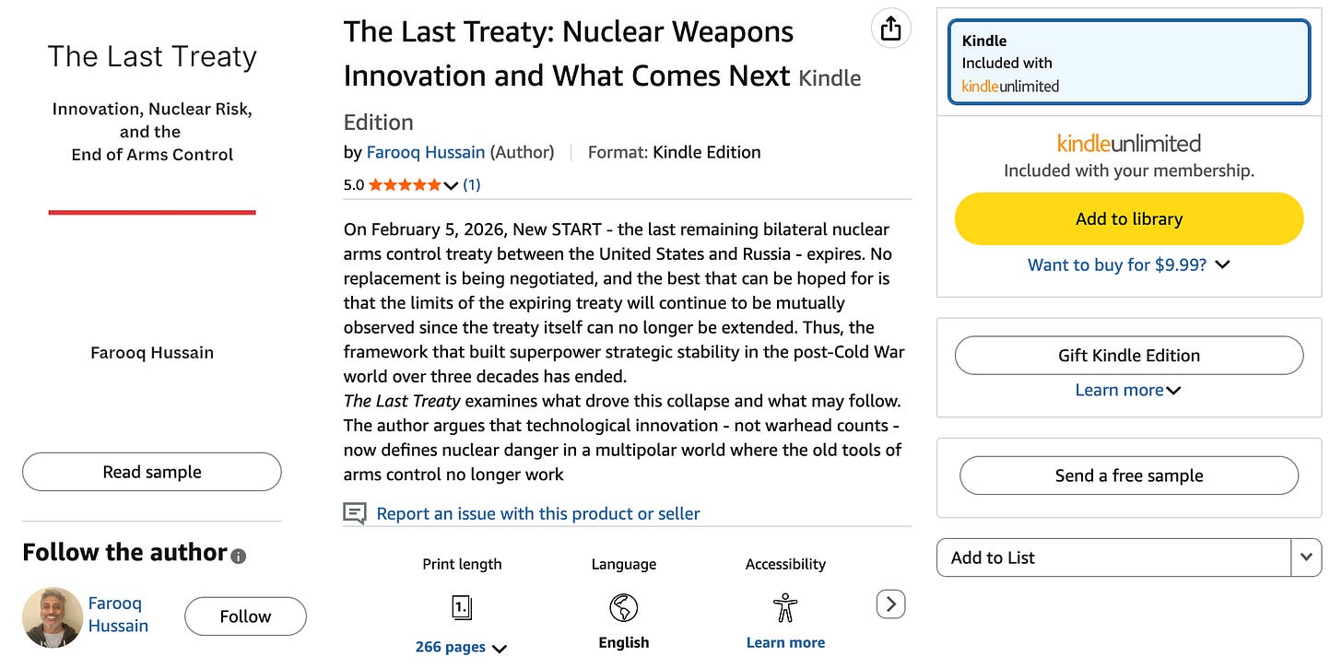Expand Want to buy for $9.99
1342x669 pixels.
click(x=1129, y=264)
